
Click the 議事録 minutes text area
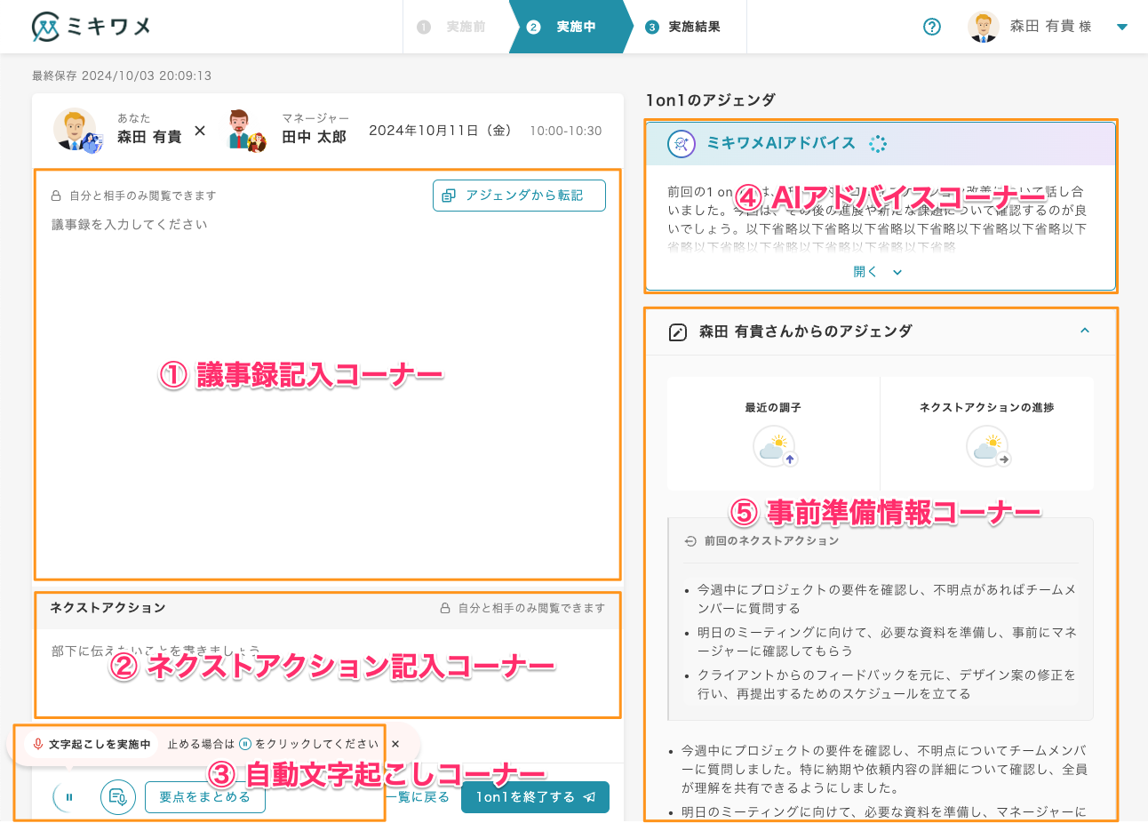[x=327, y=391]
